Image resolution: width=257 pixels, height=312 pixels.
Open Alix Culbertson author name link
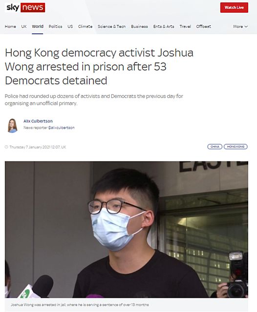pos(38,121)
